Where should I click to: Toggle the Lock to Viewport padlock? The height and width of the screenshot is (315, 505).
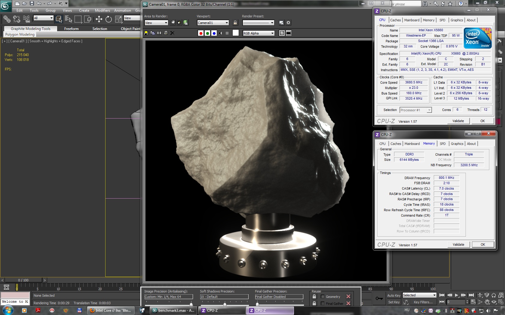coord(235,22)
